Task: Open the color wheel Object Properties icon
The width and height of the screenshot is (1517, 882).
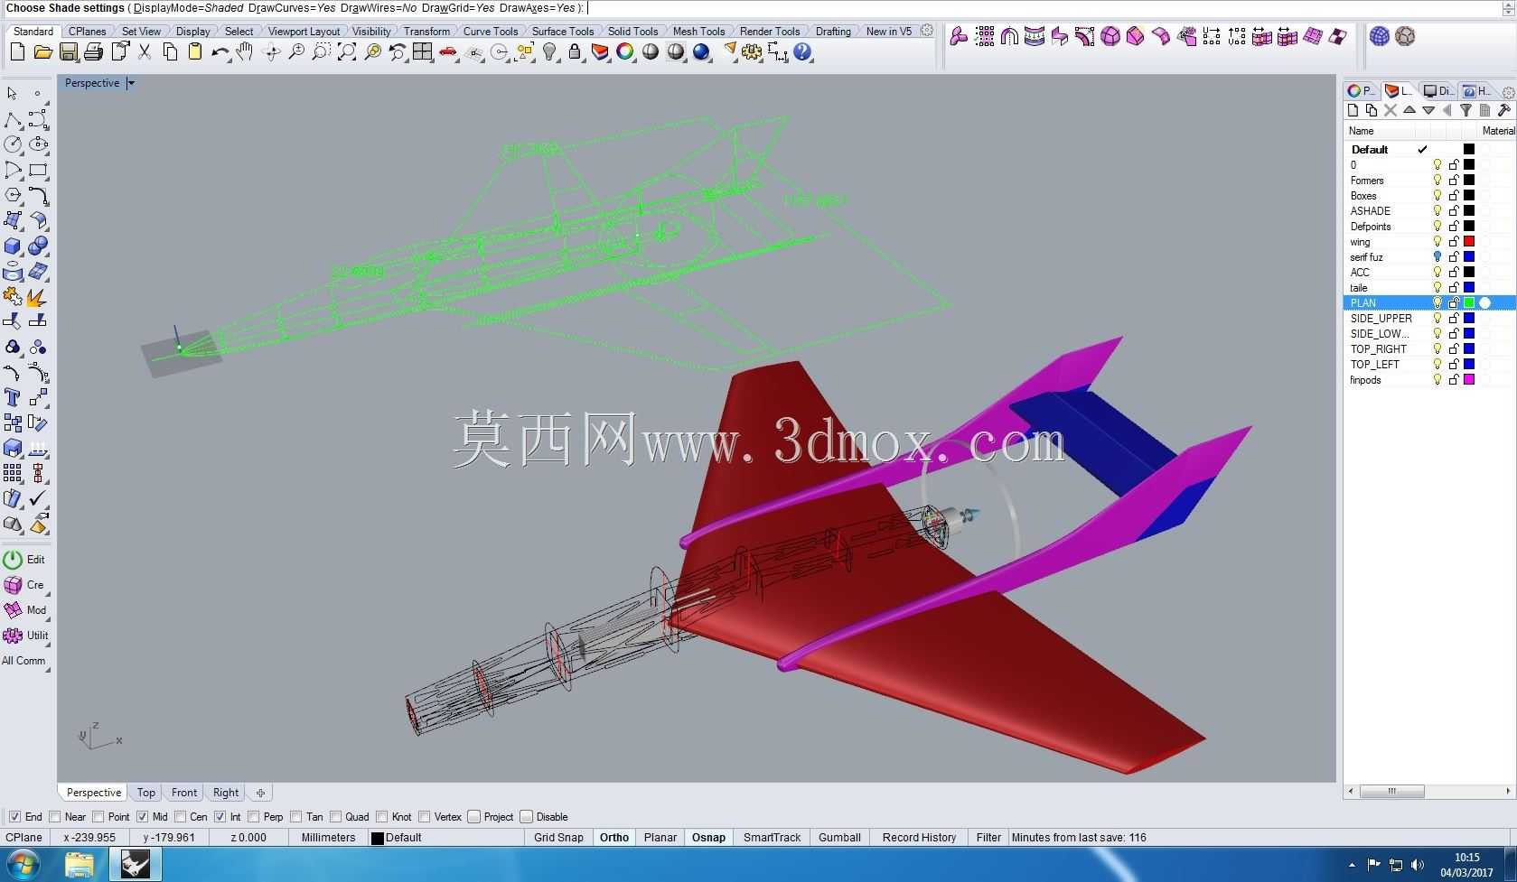Action: click(625, 52)
